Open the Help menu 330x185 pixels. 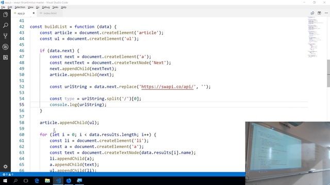click(63, 7)
